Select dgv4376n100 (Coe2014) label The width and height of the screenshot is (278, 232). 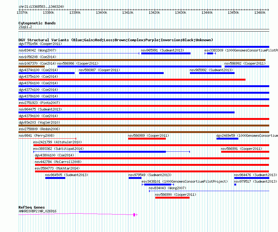38,83
